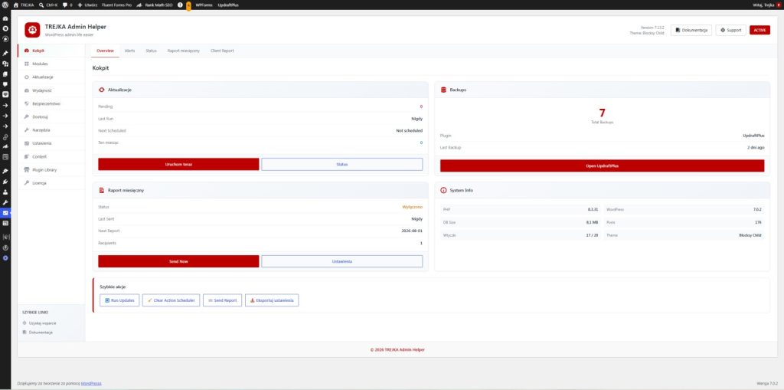This screenshot has width=784, height=390.
Task: Open Licencja in the plugin sidebar
Action: click(x=51, y=183)
